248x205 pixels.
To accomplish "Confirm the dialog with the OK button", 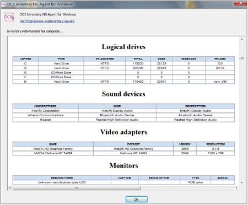I will [x=136, y=199].
